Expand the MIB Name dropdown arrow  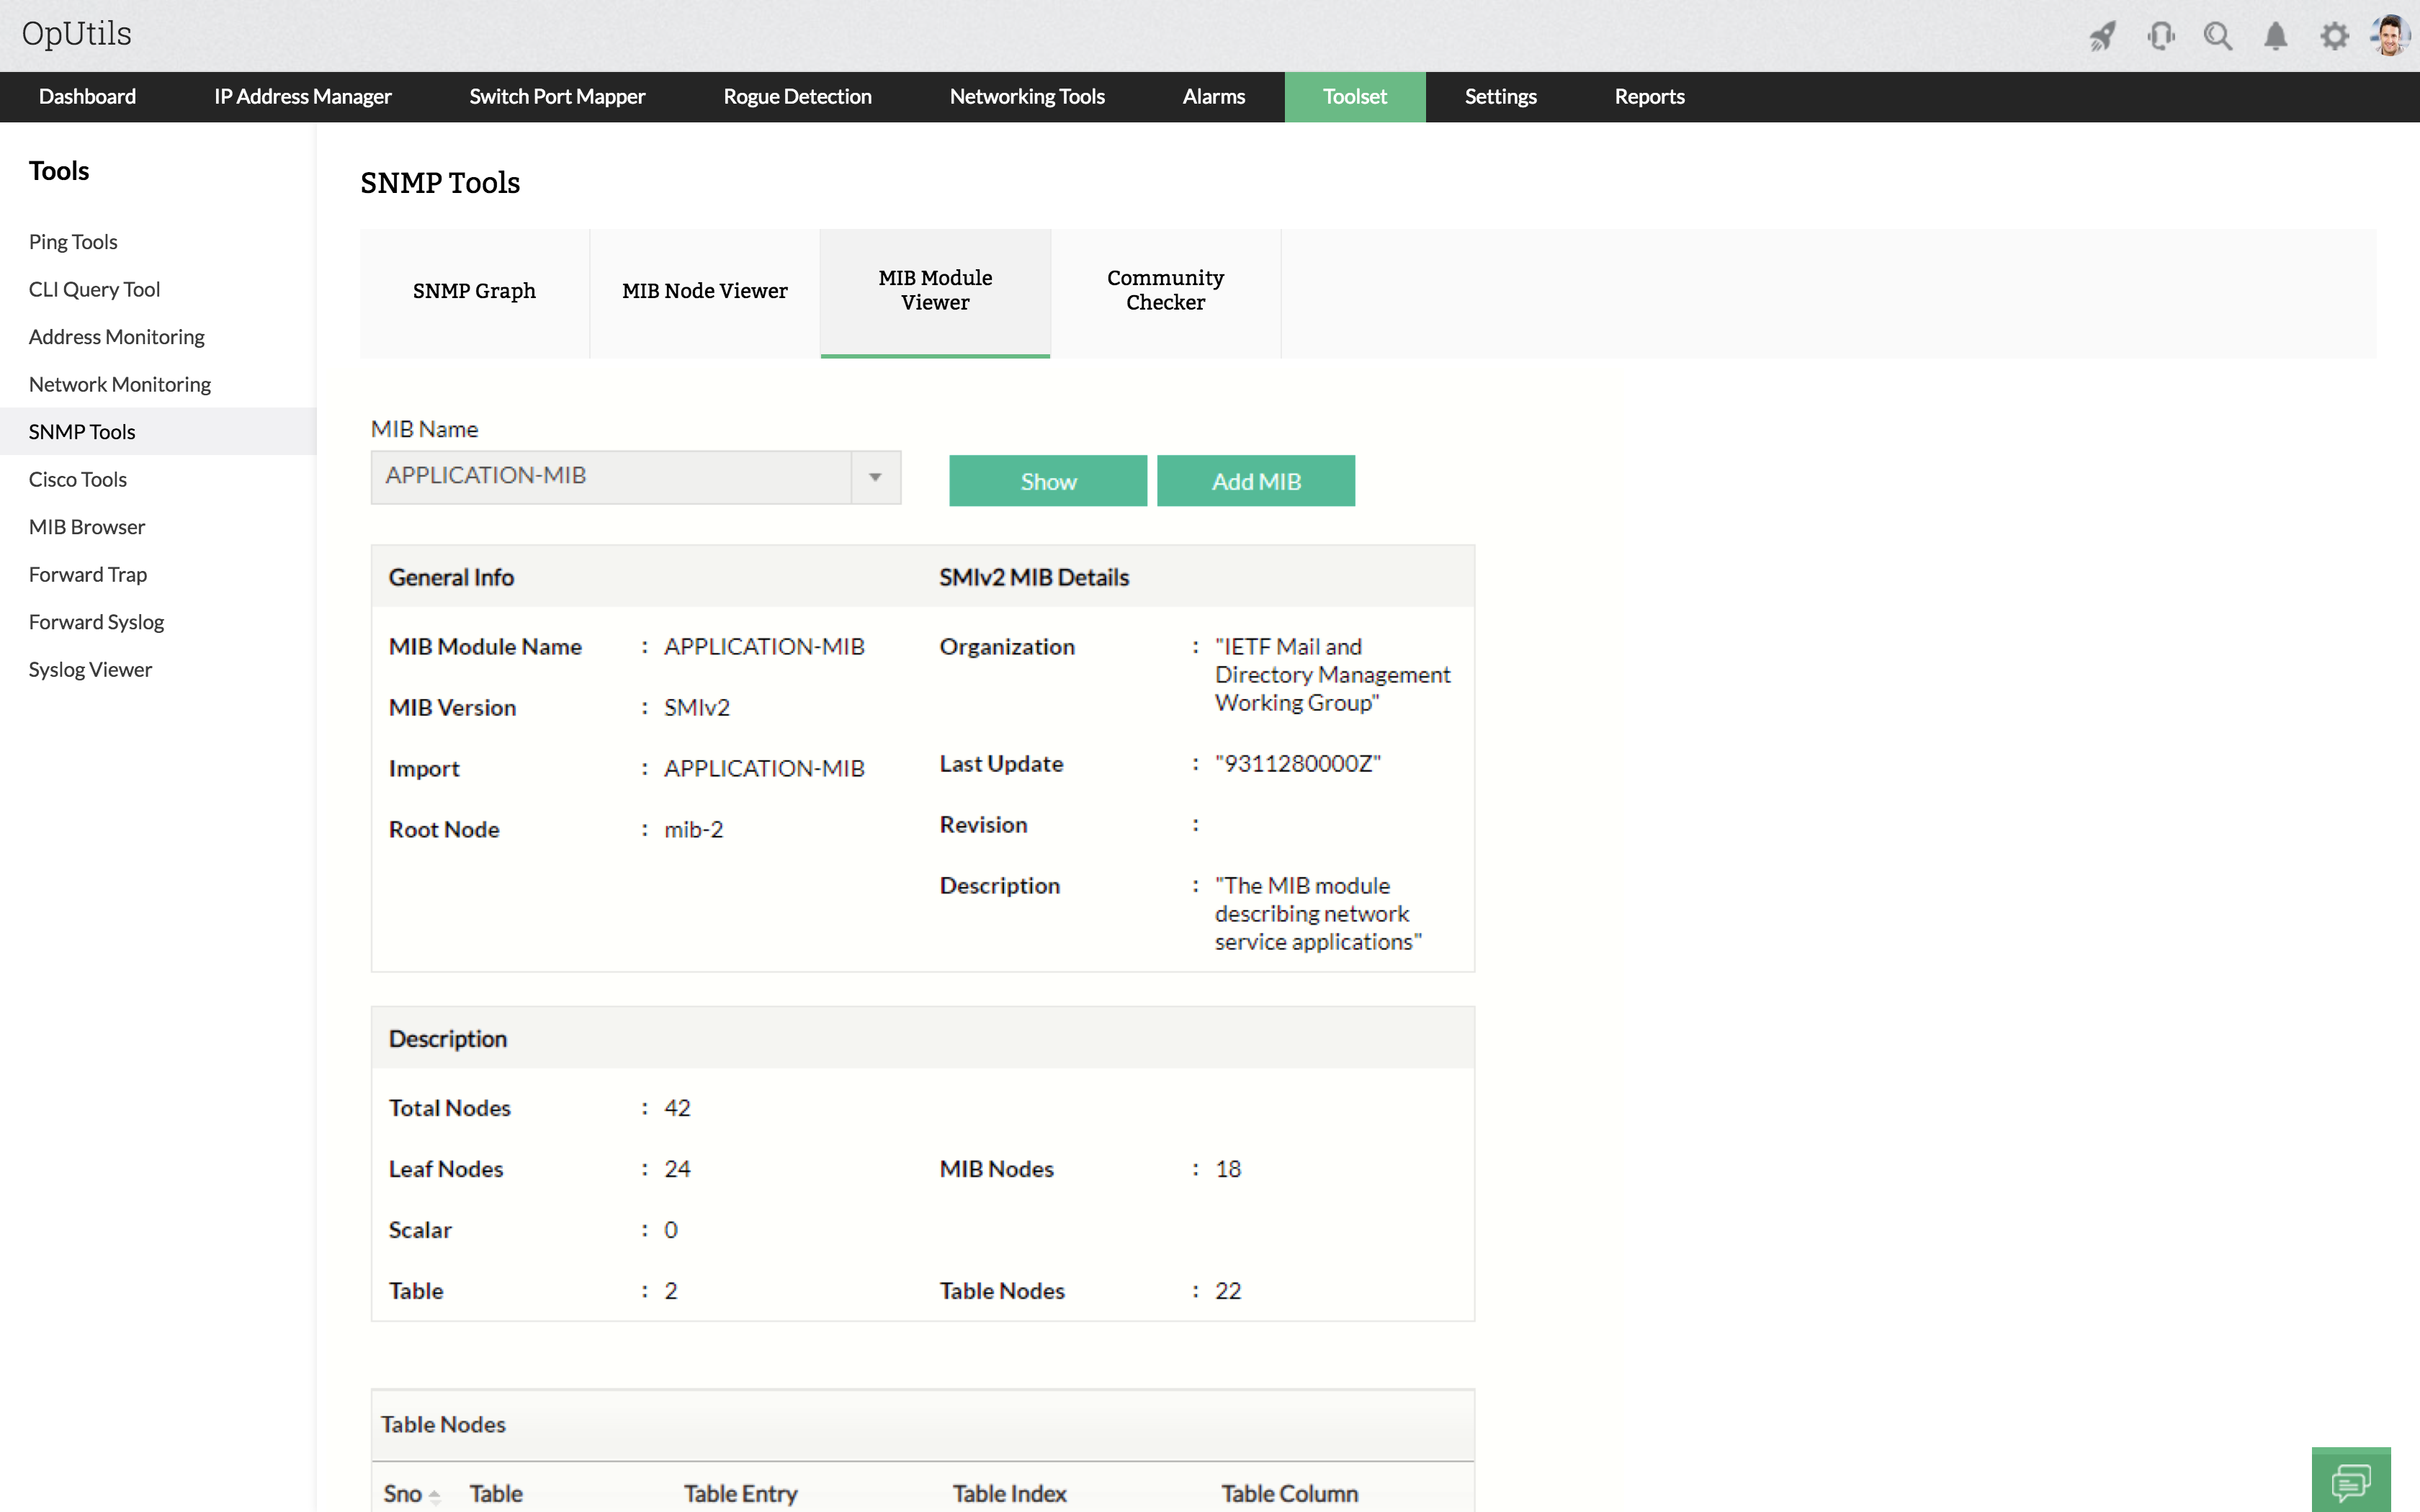coord(875,477)
